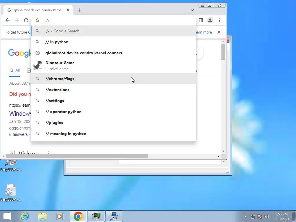Click the network tray icon
Screen dimensions: 296x222
[x=253, y=217]
